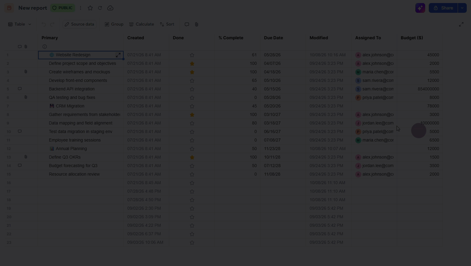Viewport: 471px width, 266px height.
Task: Refresh the report using the reload icon
Action: (x=100, y=8)
